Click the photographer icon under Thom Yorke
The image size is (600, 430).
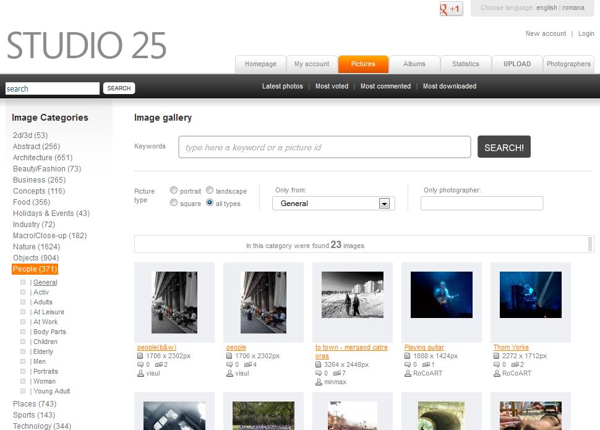pyautogui.click(x=497, y=373)
